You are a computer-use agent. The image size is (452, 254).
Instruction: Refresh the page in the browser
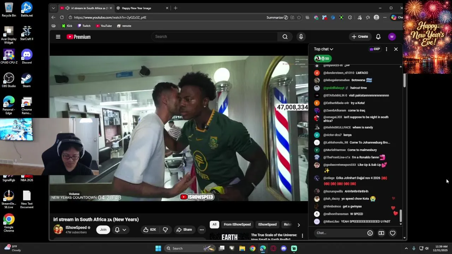62,17
